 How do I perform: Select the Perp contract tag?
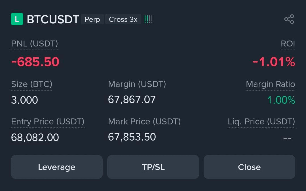coord(92,19)
